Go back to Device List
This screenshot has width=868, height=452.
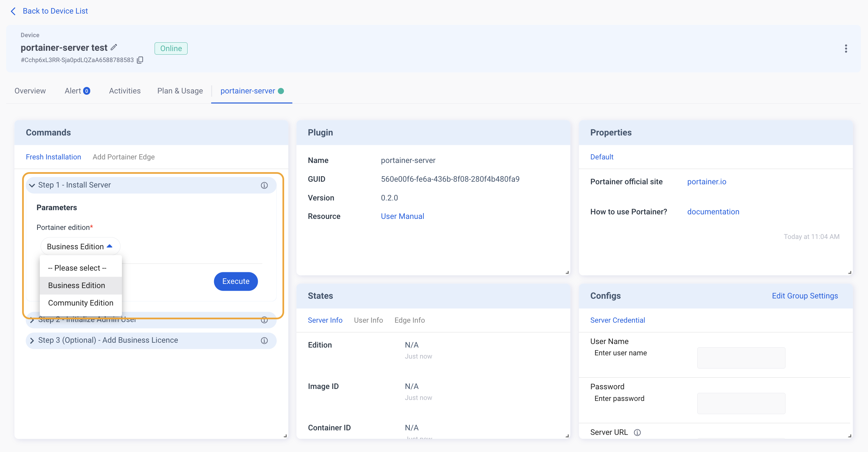(x=55, y=11)
